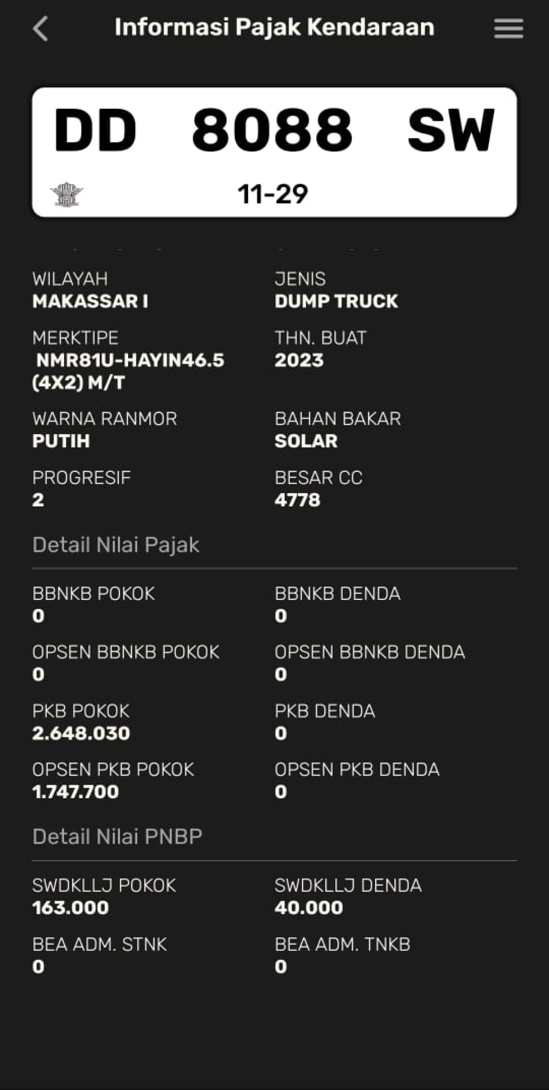Open the hamburger menu

point(509,29)
